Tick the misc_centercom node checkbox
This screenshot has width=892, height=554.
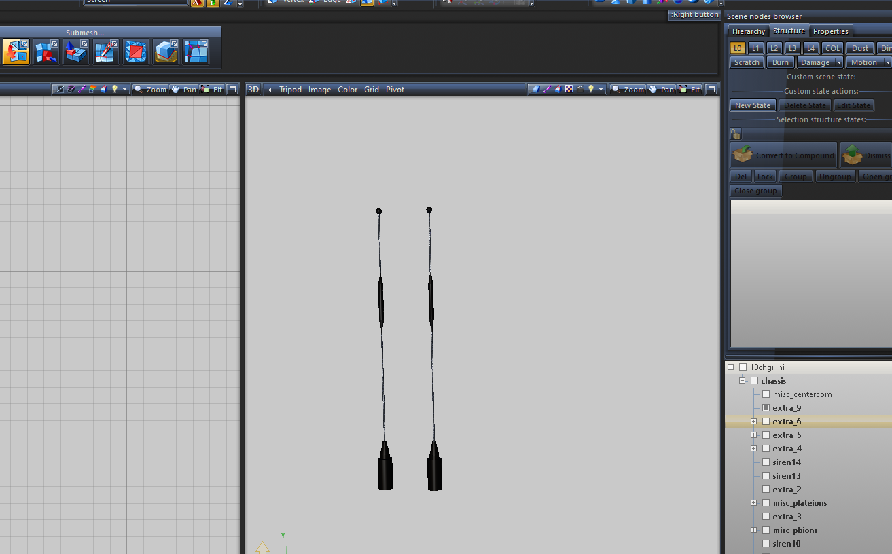766,394
